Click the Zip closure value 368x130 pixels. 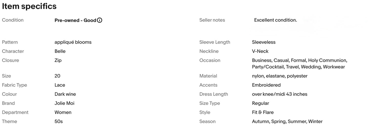pos(58,60)
